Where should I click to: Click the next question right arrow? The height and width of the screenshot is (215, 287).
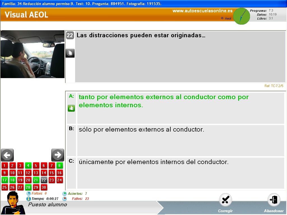(x=58, y=155)
